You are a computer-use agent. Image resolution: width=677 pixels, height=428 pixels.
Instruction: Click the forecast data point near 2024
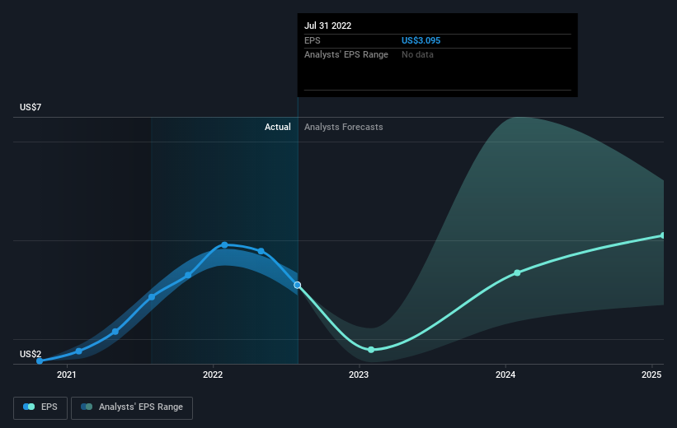(x=517, y=272)
